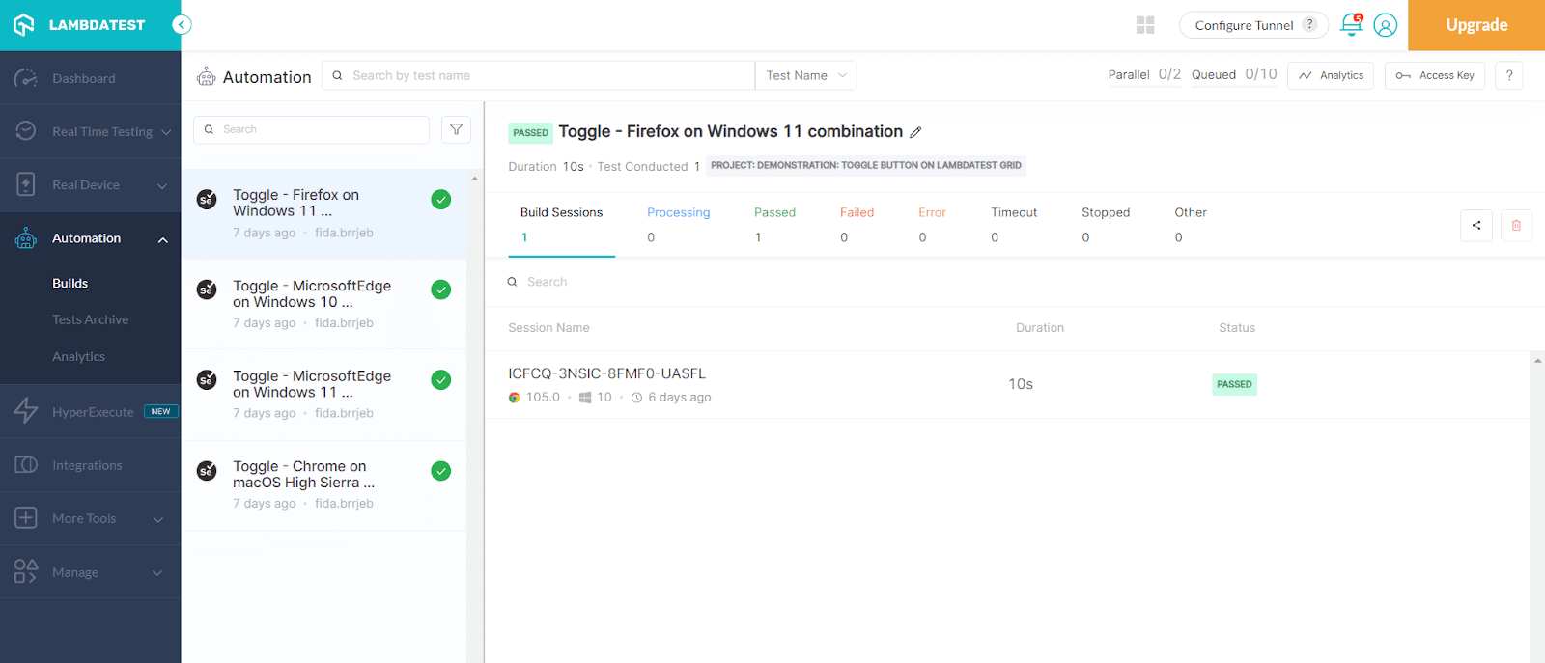Select Toggle - MicrosoftEdge on Windows 10 build

point(324,304)
